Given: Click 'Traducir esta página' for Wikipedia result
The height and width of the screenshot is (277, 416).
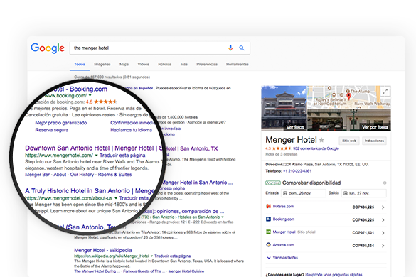Looking at the screenshot, I should pyautogui.click(x=173, y=256).
